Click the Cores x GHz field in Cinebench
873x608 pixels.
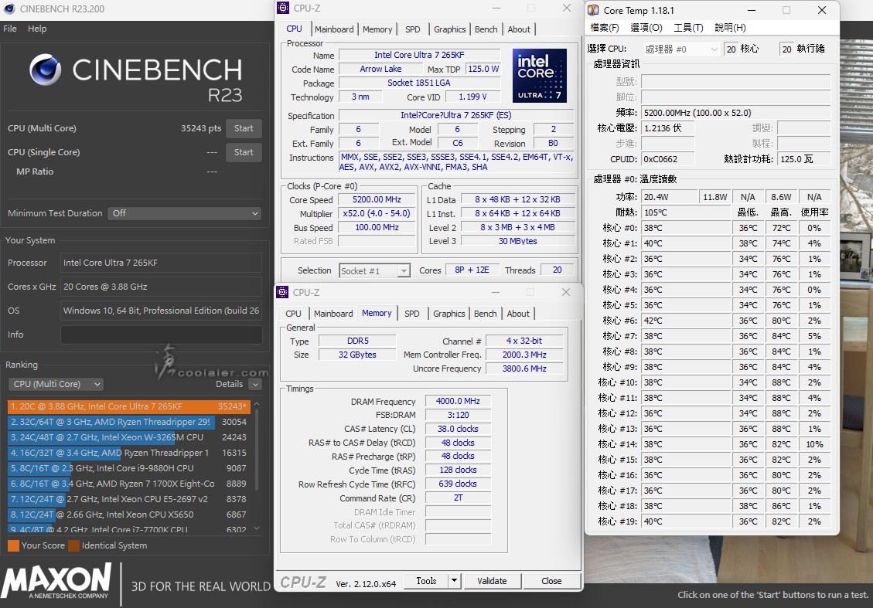pos(161,287)
